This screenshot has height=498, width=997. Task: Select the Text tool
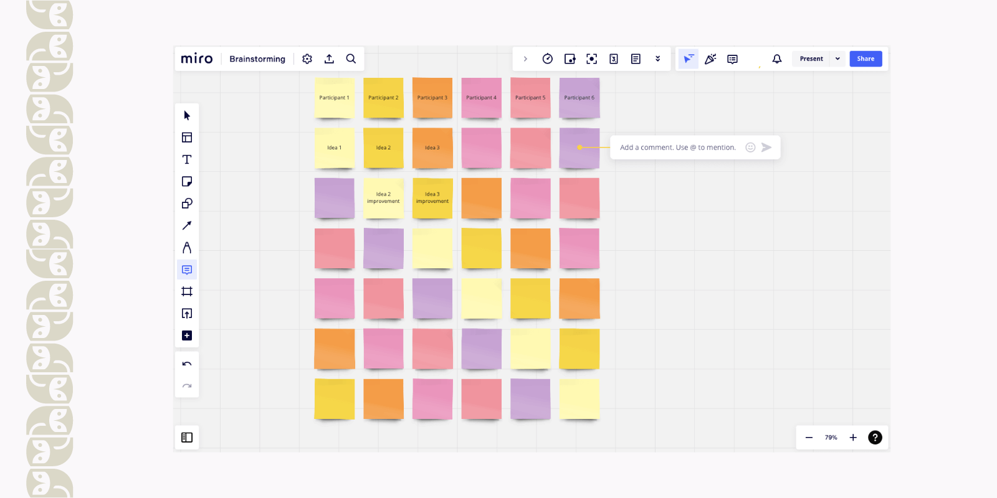click(x=187, y=159)
